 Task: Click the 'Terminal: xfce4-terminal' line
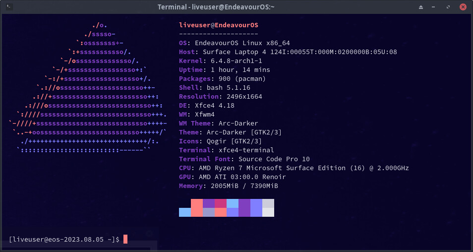tap(227, 150)
